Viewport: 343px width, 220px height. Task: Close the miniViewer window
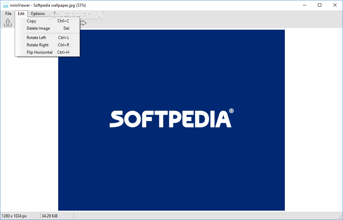pyautogui.click(x=335, y=5)
